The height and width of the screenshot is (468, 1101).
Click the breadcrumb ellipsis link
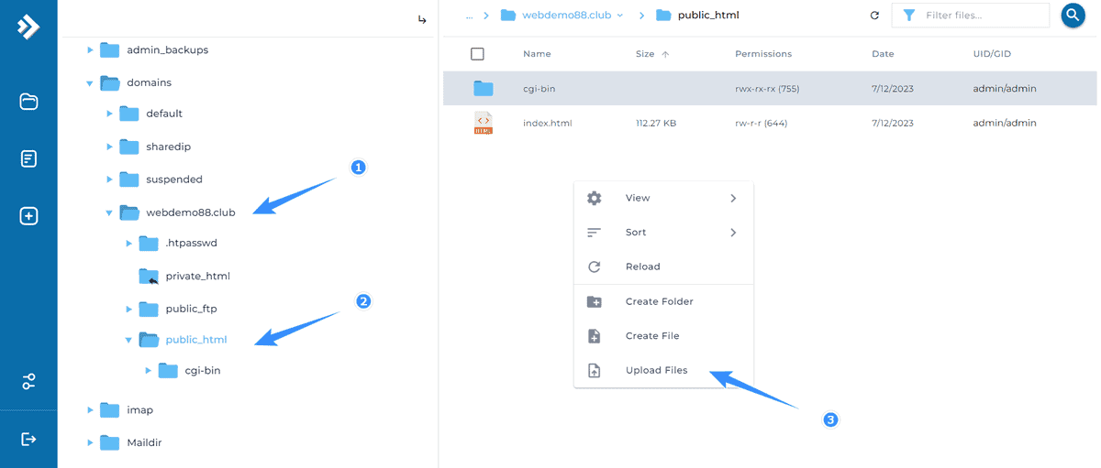tap(470, 16)
